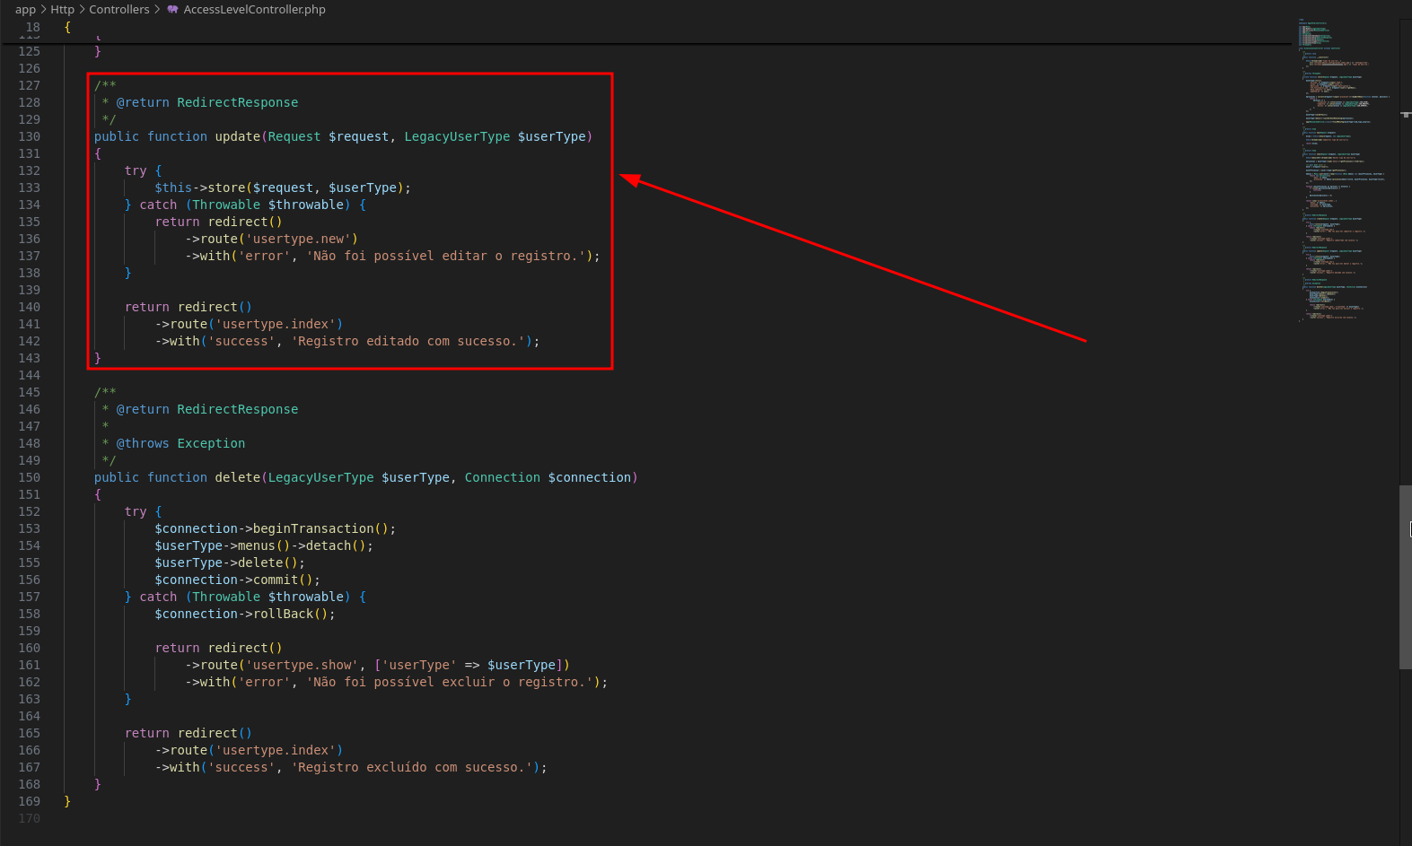Click 'usertype.index' string on line 141
This screenshot has height=846, width=1412.
(276, 324)
